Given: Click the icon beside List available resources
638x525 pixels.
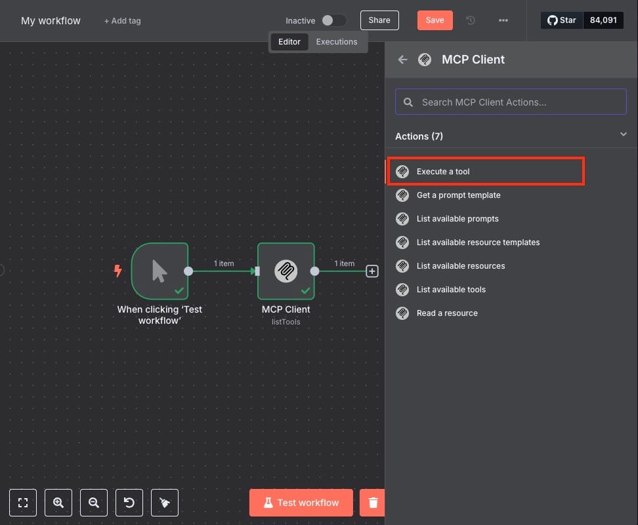Looking at the screenshot, I should coord(402,265).
